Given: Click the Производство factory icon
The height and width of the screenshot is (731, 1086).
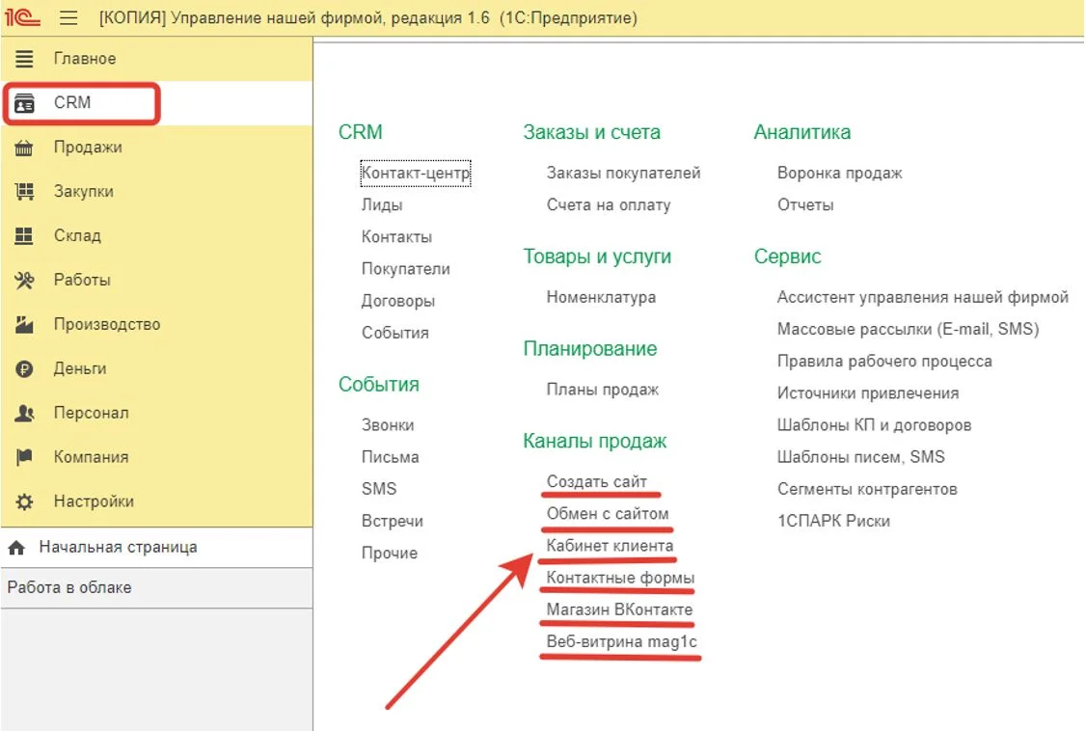Looking at the screenshot, I should [x=24, y=325].
